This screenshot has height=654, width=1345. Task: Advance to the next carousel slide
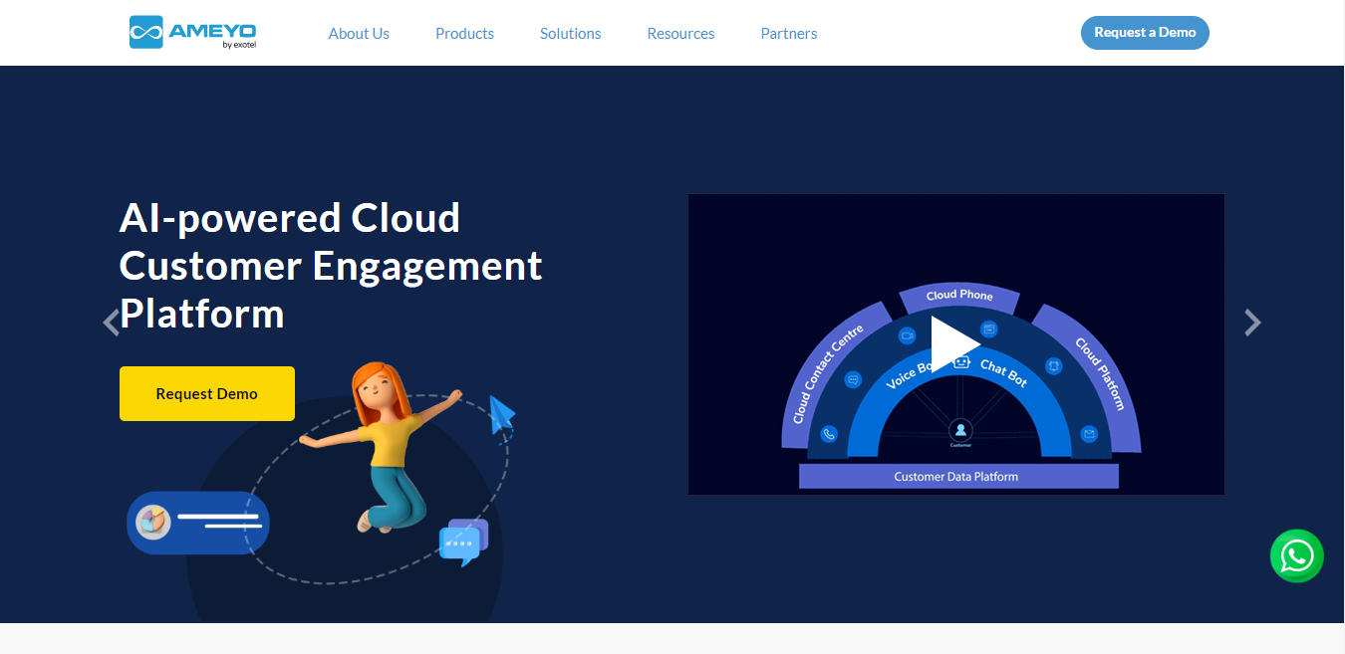(x=1252, y=323)
